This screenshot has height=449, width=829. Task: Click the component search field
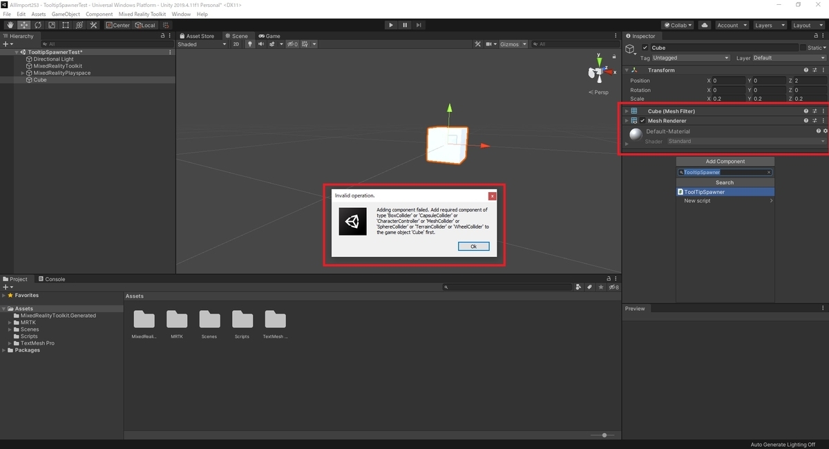coord(725,172)
